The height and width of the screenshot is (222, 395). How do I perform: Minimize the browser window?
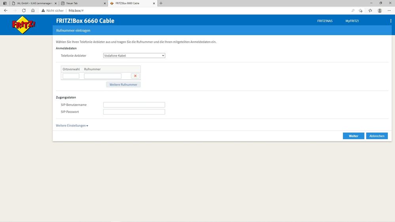(371, 3)
